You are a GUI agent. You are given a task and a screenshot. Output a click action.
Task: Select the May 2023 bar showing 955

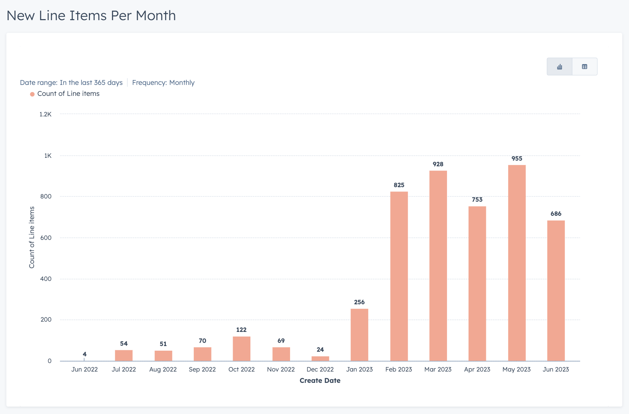coord(516,262)
